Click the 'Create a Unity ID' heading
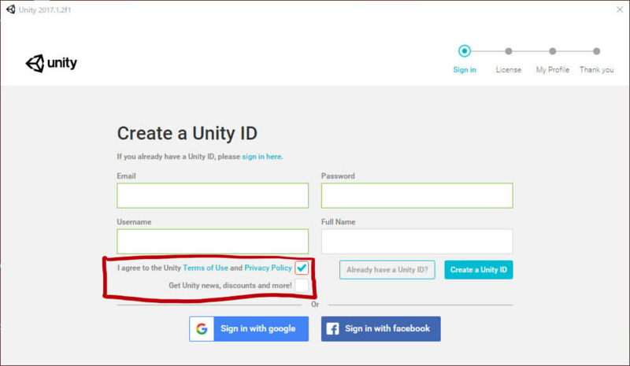The height and width of the screenshot is (366, 630). pos(187,133)
